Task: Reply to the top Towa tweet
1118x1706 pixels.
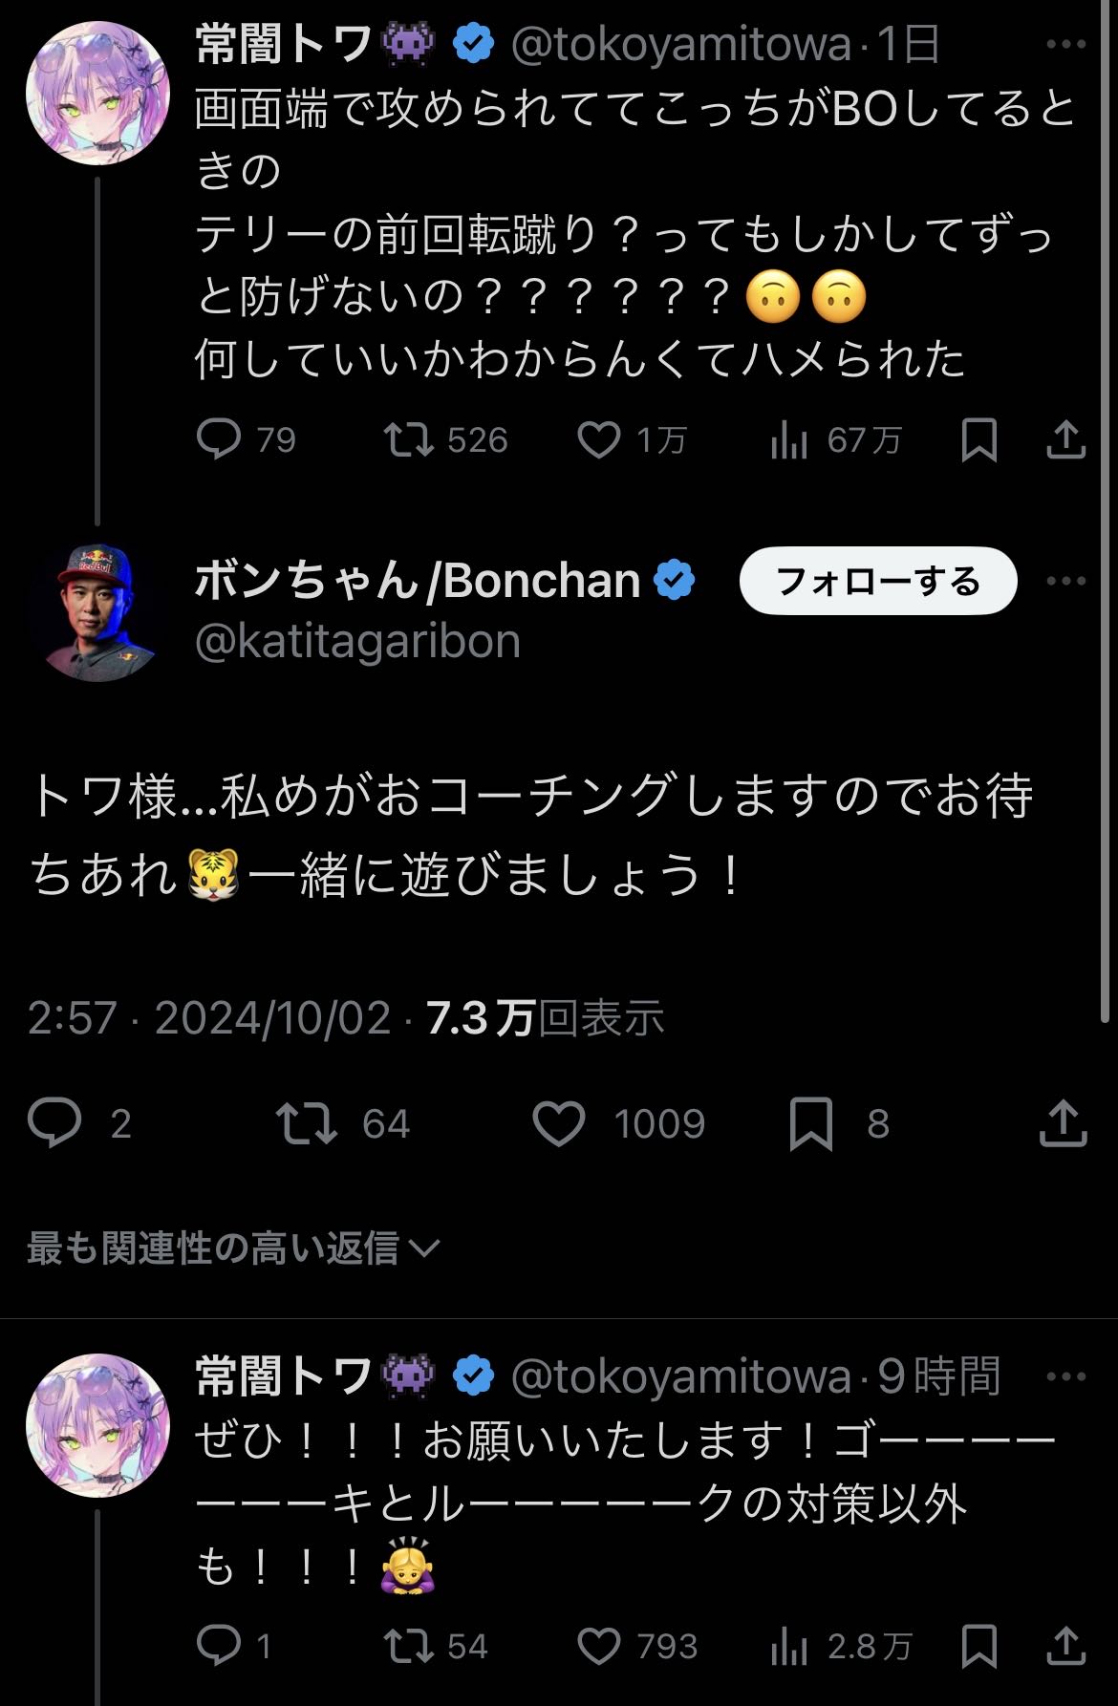Action: click(219, 440)
